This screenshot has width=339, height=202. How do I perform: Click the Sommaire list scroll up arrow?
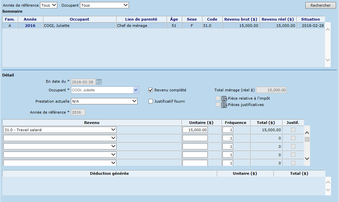(328, 29)
